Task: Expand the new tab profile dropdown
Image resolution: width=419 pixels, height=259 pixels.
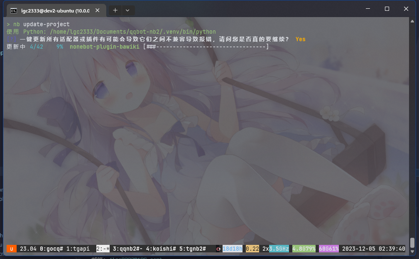Action: 127,10
